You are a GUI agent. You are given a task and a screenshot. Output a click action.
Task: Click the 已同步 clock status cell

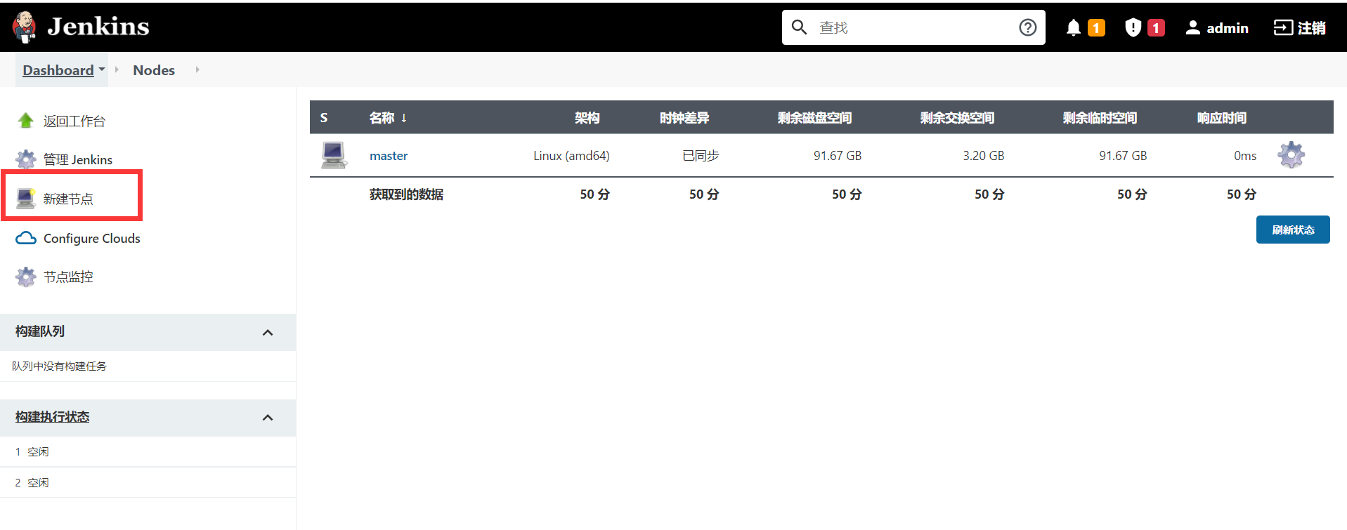[701, 156]
